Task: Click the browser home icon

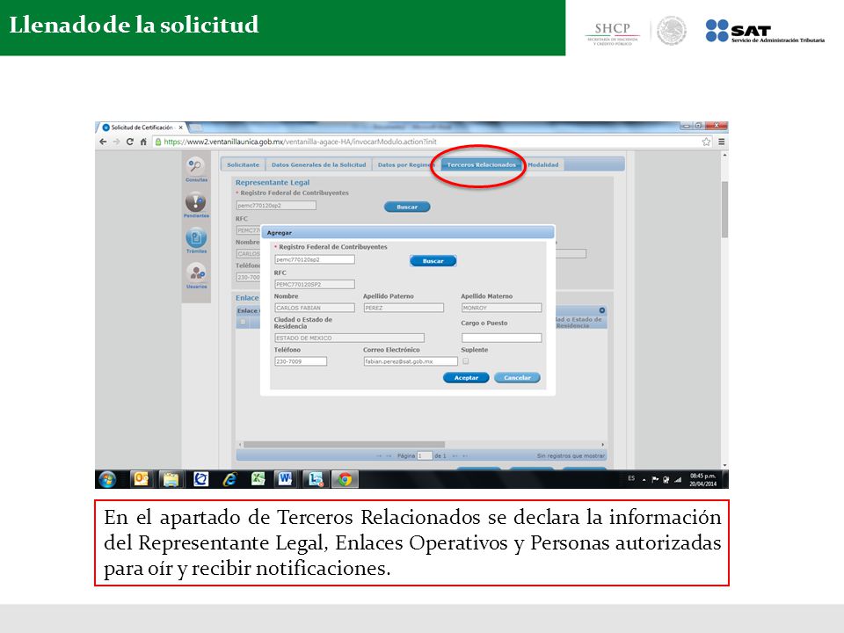Action: pyautogui.click(x=143, y=142)
